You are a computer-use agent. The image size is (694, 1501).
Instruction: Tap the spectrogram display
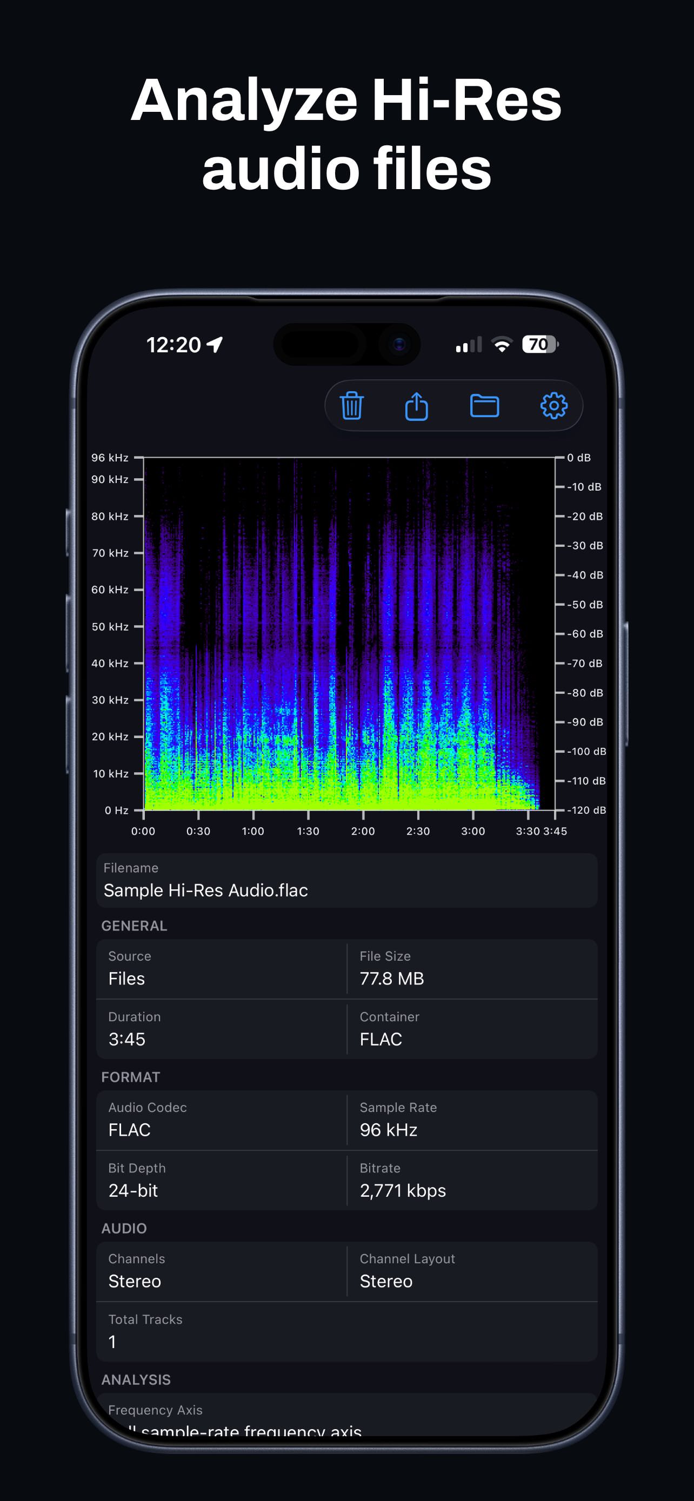point(349,634)
